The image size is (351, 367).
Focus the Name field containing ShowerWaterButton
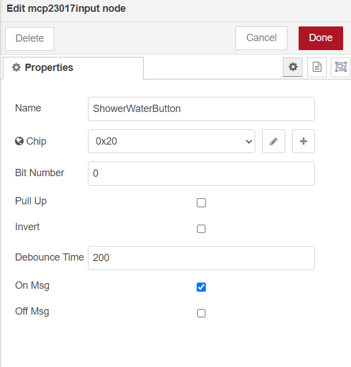coord(201,109)
